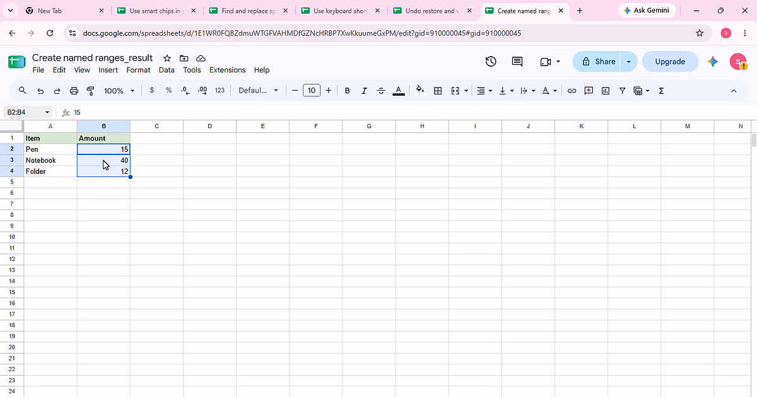Increase font size with plus button
The height and width of the screenshot is (397, 757).
tap(328, 91)
